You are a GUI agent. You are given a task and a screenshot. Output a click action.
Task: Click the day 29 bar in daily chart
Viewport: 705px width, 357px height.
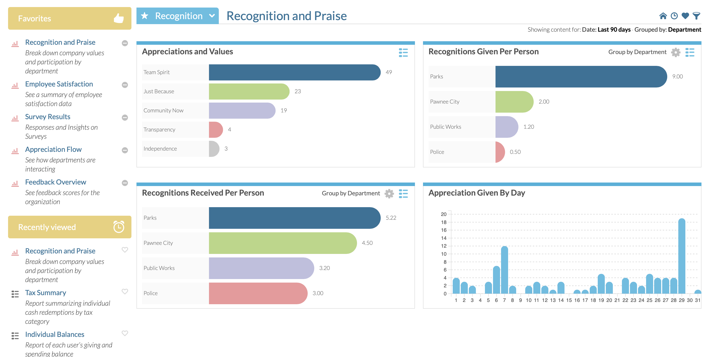tap(682, 256)
